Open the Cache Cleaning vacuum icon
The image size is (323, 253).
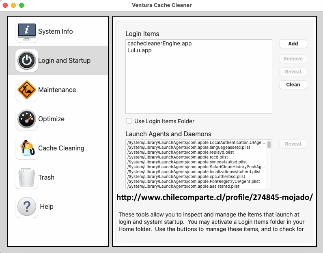(27, 148)
